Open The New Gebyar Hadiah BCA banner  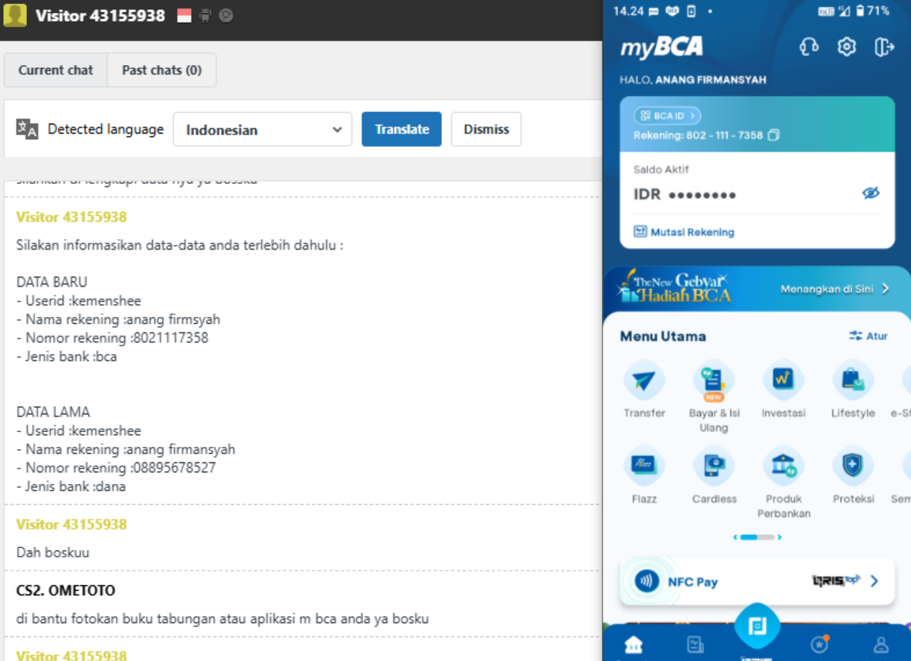(756, 288)
